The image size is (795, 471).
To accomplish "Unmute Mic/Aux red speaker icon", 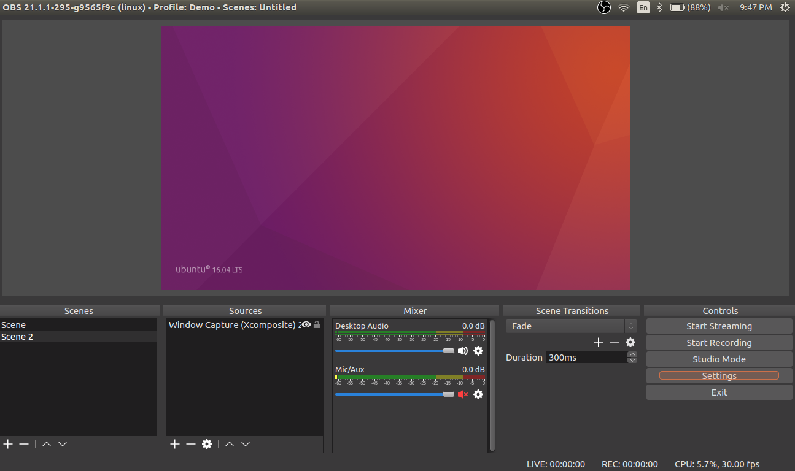I will point(463,394).
